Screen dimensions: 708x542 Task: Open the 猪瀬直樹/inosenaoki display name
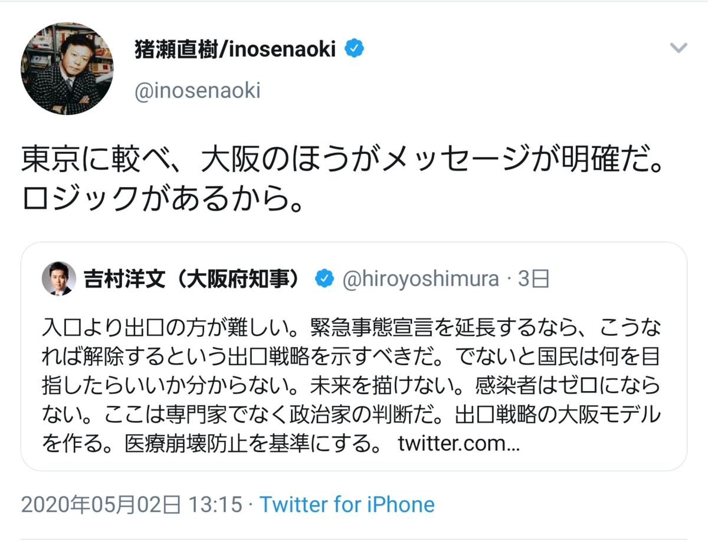point(235,50)
